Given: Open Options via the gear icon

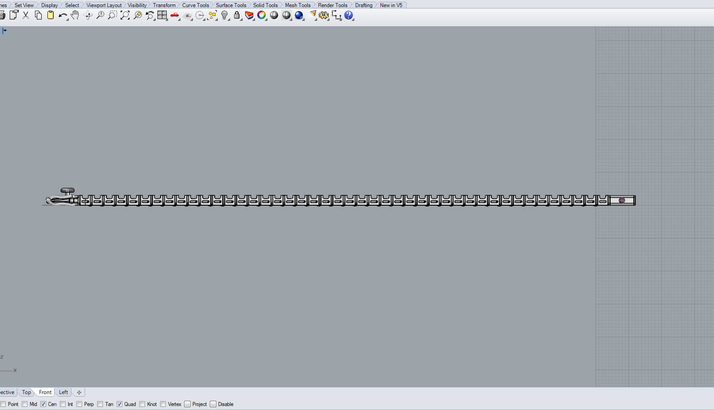Looking at the screenshot, I should pos(324,16).
